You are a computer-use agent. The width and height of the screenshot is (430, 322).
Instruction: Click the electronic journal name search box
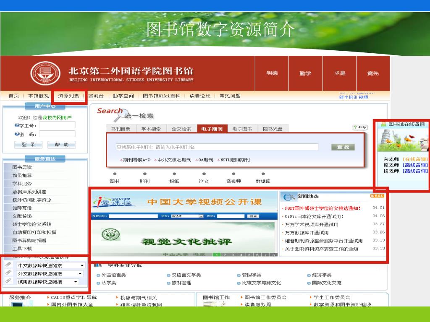coord(217,147)
